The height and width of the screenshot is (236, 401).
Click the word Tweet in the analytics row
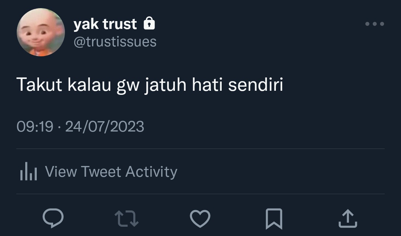pos(101,172)
